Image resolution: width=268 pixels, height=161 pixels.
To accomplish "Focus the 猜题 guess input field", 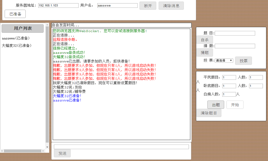I will point(235,46).
